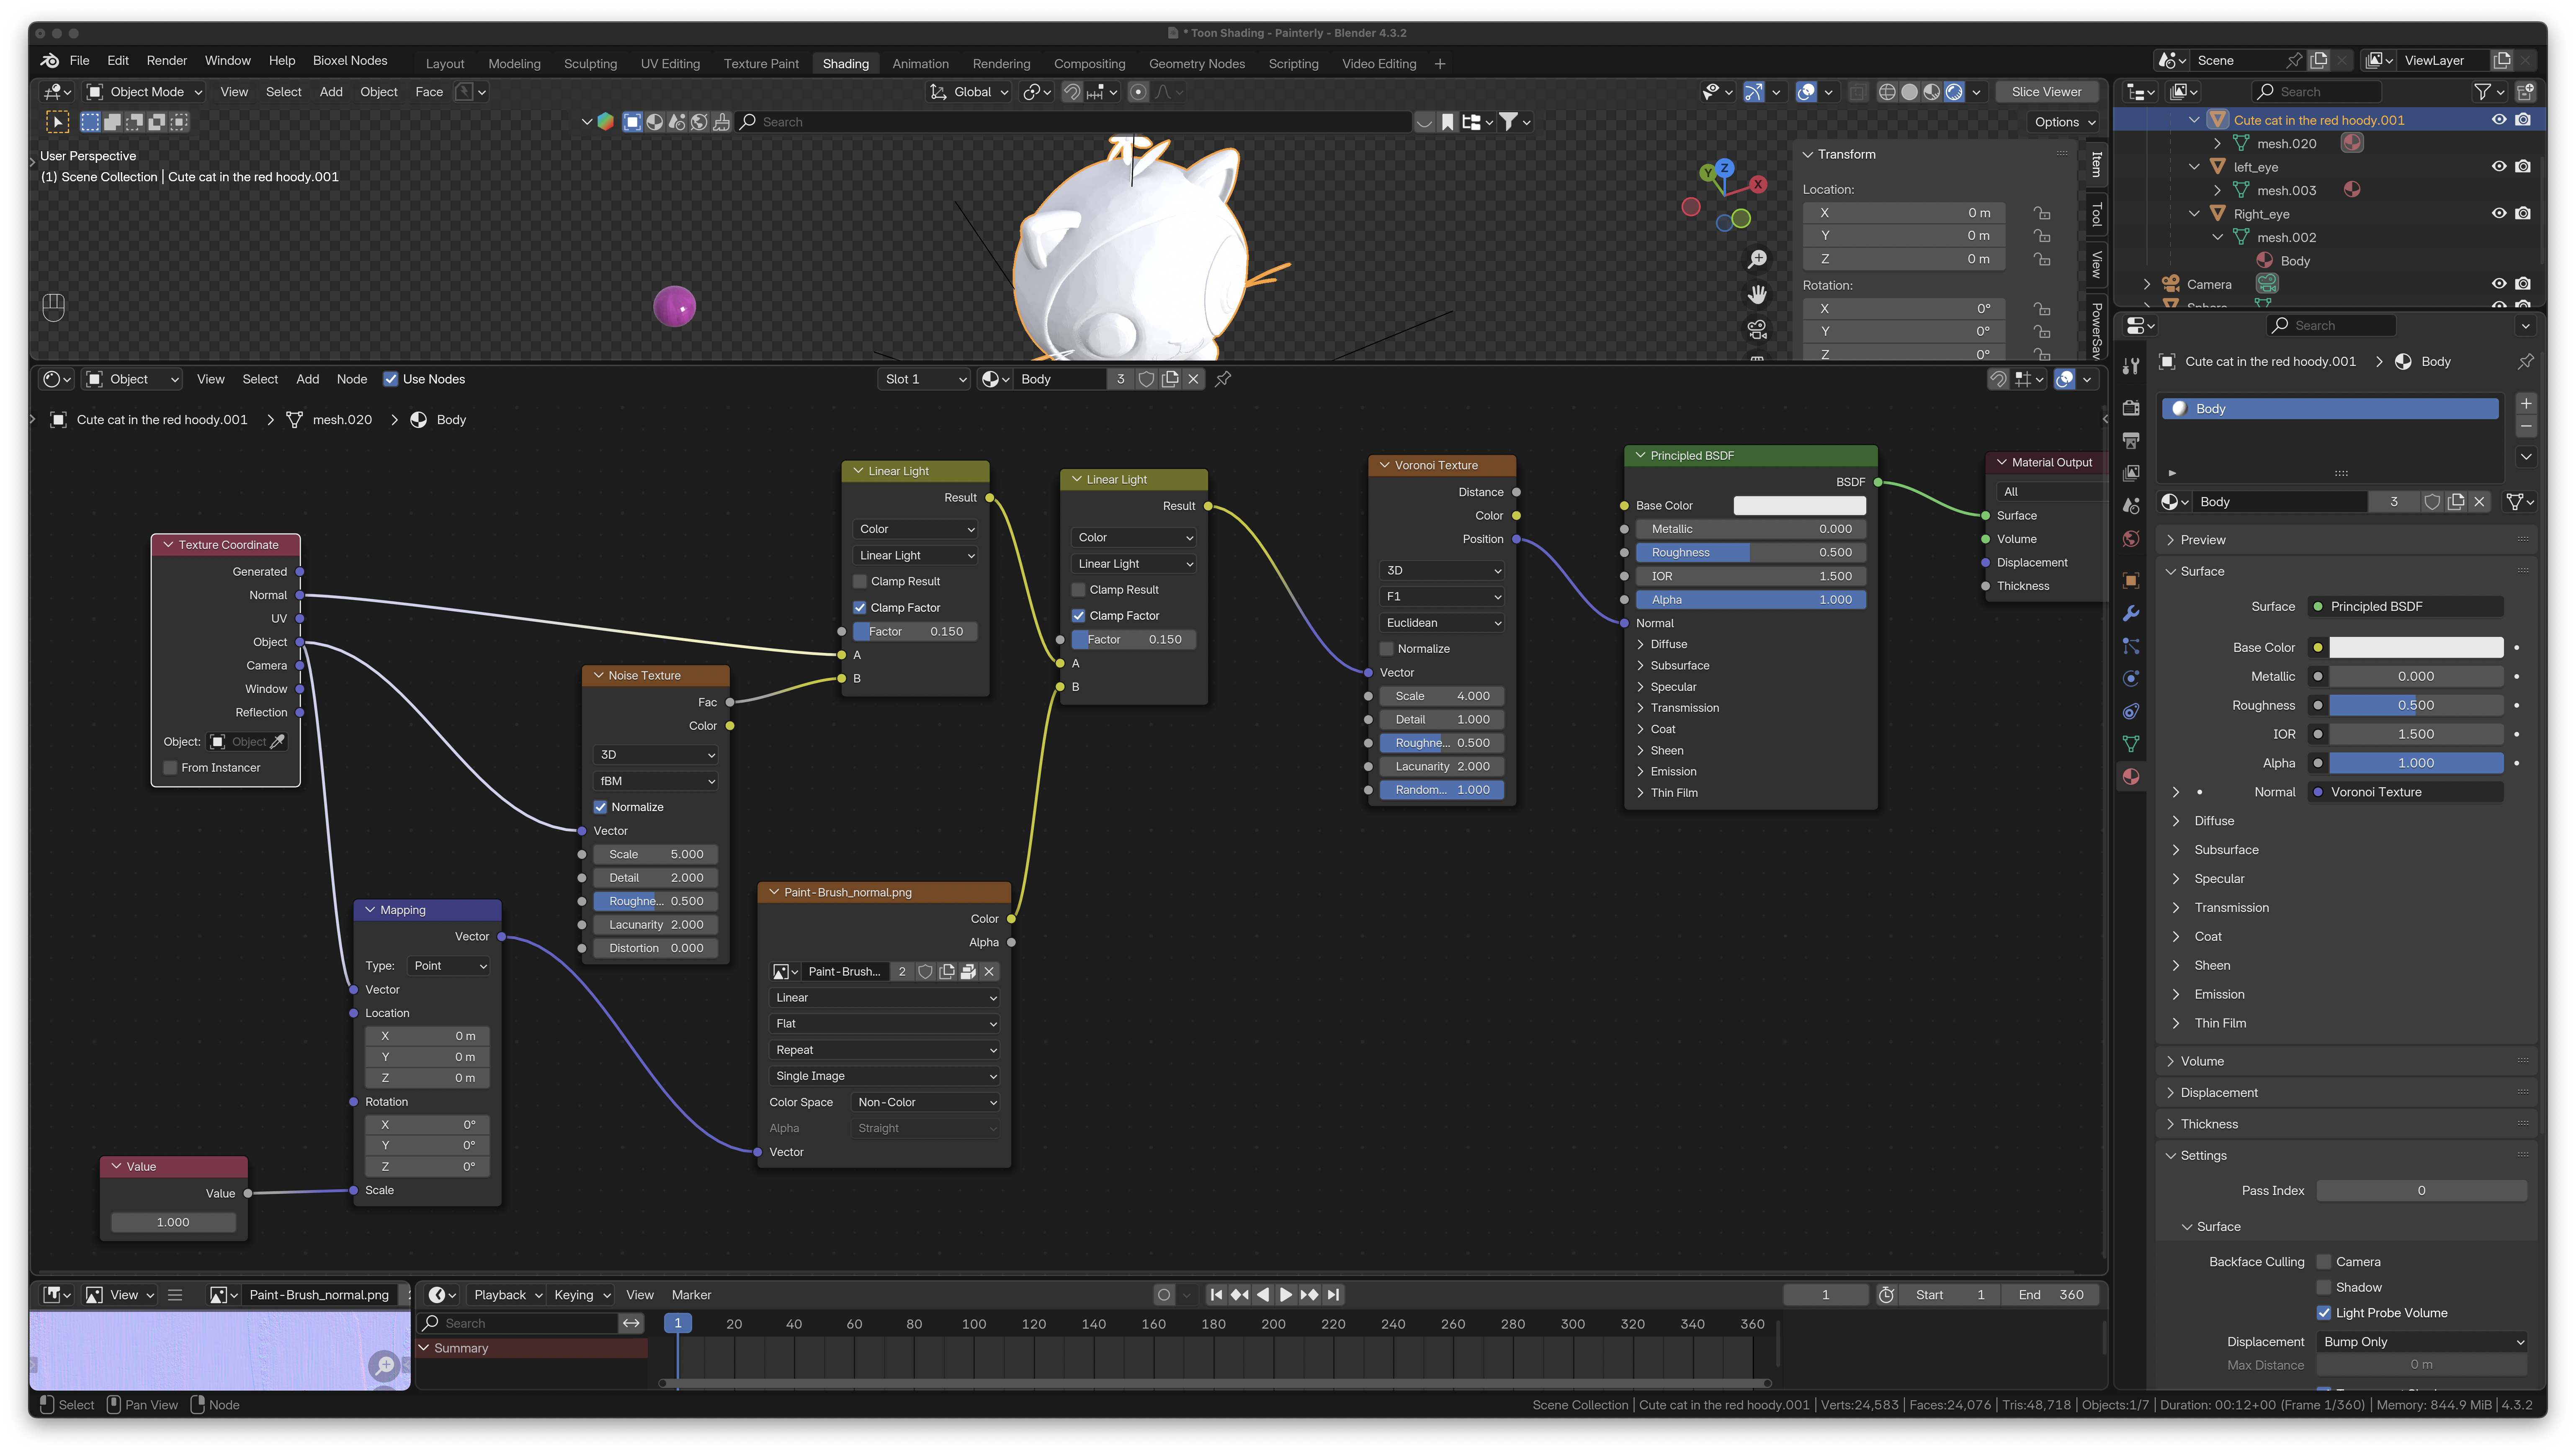Open the View Layer properties icon
This screenshot has height=1453, width=2576.
click(2131, 473)
